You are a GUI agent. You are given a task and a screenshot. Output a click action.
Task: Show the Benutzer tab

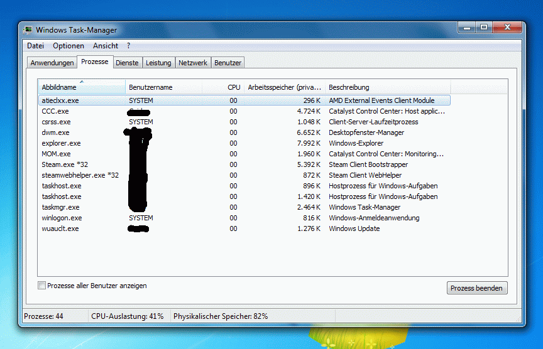[228, 63]
